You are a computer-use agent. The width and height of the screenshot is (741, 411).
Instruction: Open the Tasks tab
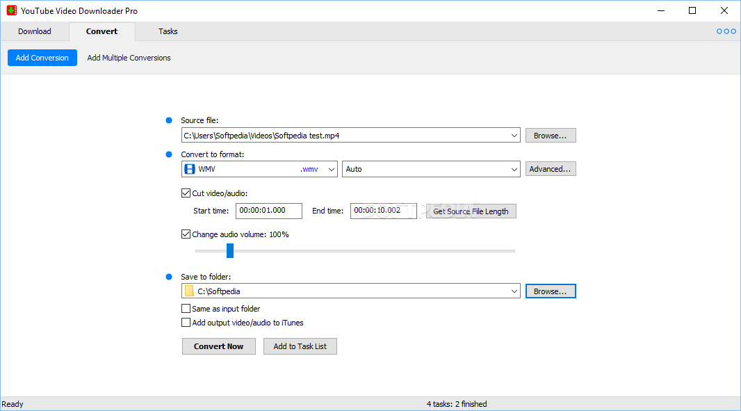[168, 31]
